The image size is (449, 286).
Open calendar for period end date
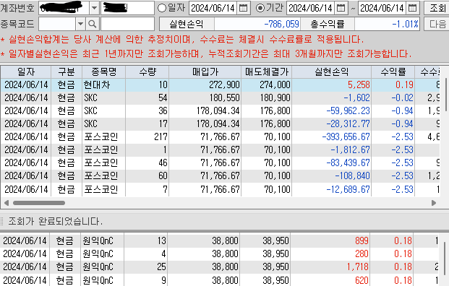pyautogui.click(x=412, y=8)
